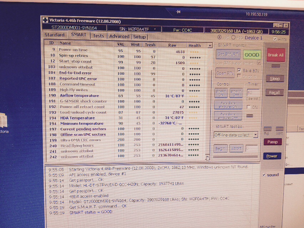The height and width of the screenshot is (228, 304).
Task: Click the SMART test progress bar
Action: pyautogui.click(x=235, y=157)
